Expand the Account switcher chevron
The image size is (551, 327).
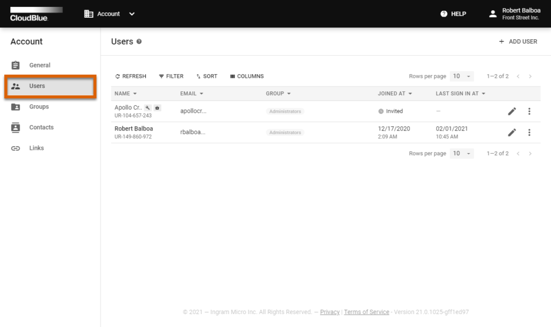[131, 14]
